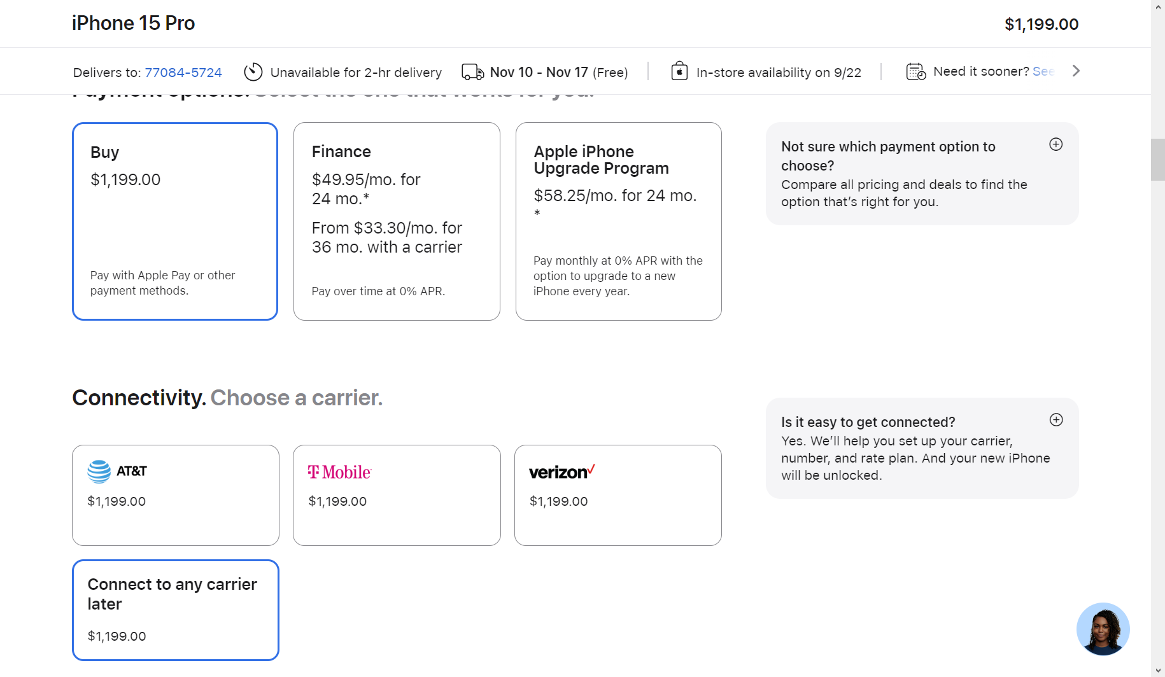Click the Apple store bag icon

(x=679, y=71)
